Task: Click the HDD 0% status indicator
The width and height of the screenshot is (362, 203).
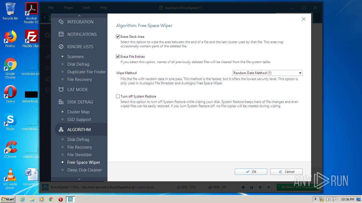Action: click(217, 187)
